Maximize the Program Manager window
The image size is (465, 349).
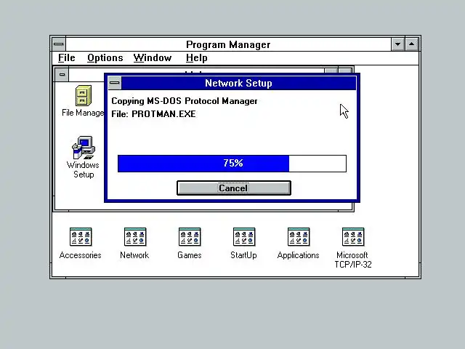412,44
